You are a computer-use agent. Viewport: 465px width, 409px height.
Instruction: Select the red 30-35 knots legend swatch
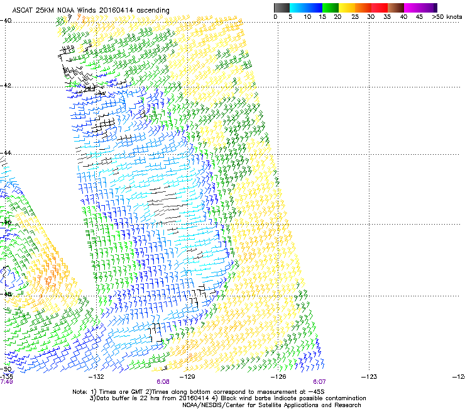[x=380, y=8]
